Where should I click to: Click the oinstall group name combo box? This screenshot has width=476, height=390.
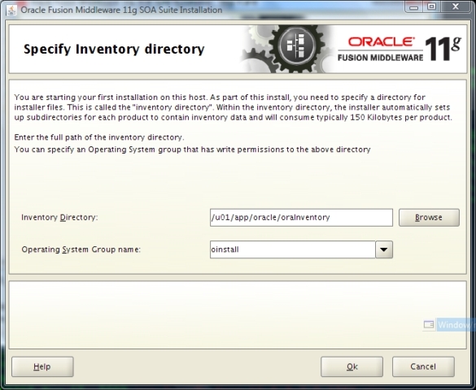(x=293, y=249)
